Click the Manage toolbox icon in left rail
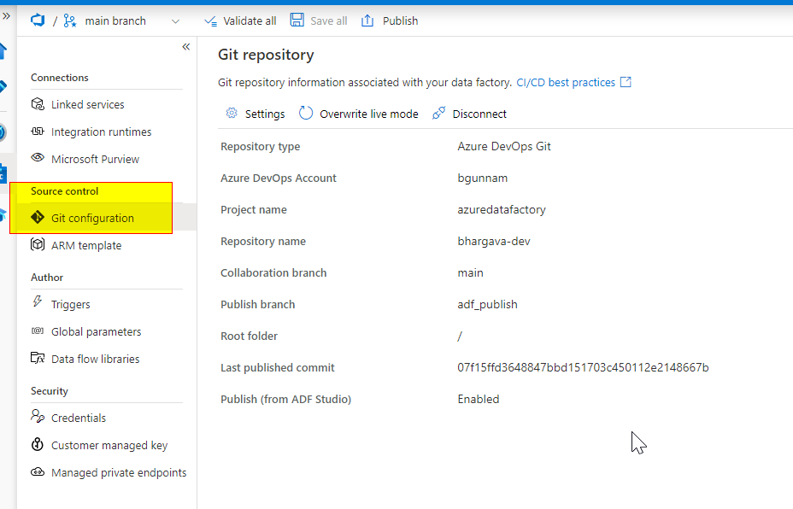Viewport: 793px width, 509px height. tap(3, 174)
